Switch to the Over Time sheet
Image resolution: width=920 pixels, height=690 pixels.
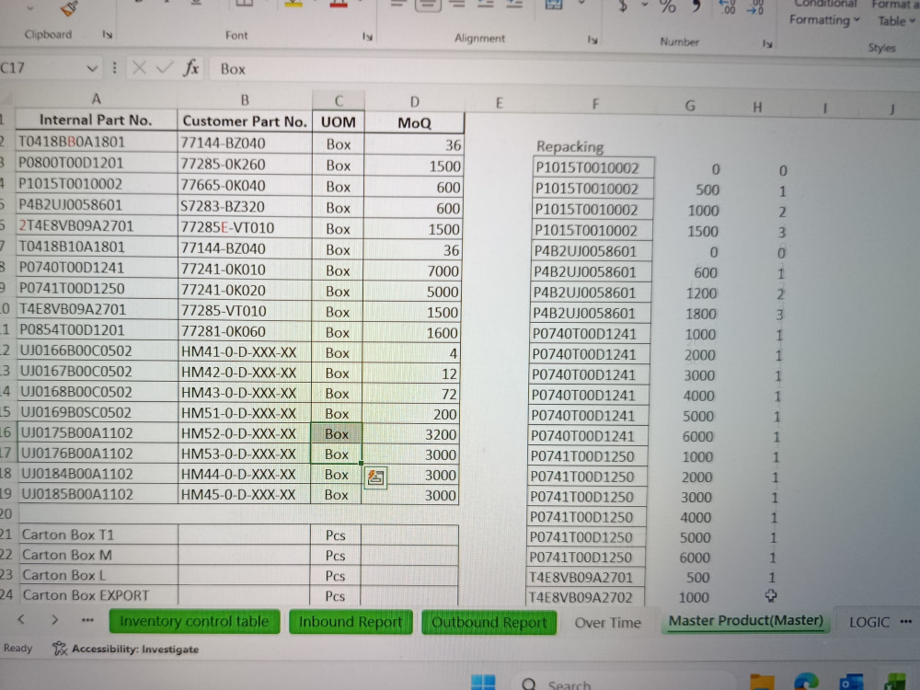point(608,623)
